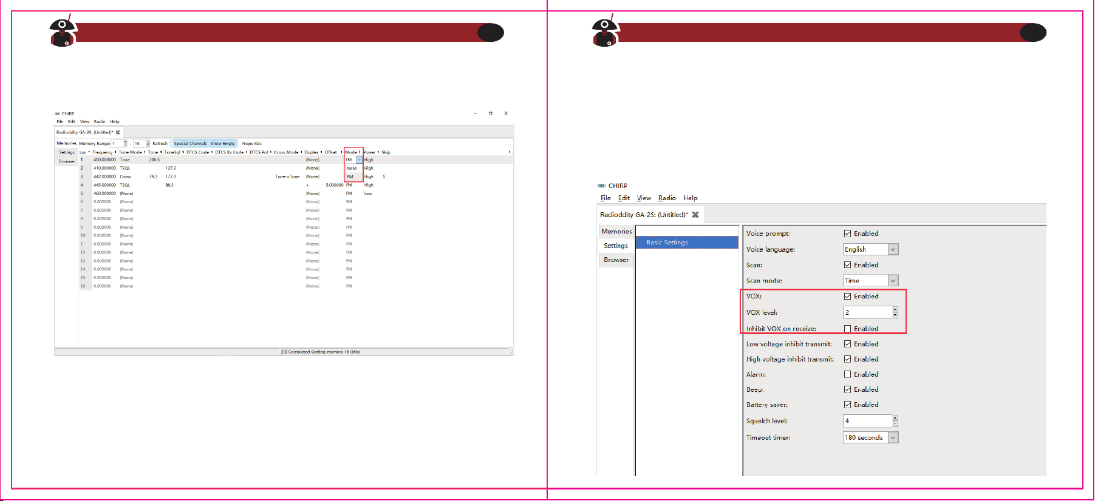The width and height of the screenshot is (1095, 501).
Task: Enable the Alarm checkbox
Action: 847,375
